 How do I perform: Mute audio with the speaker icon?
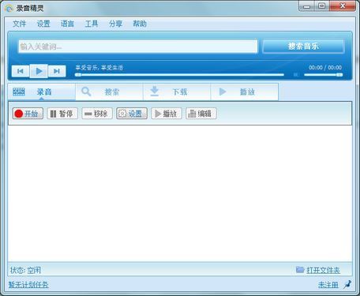[296, 75]
